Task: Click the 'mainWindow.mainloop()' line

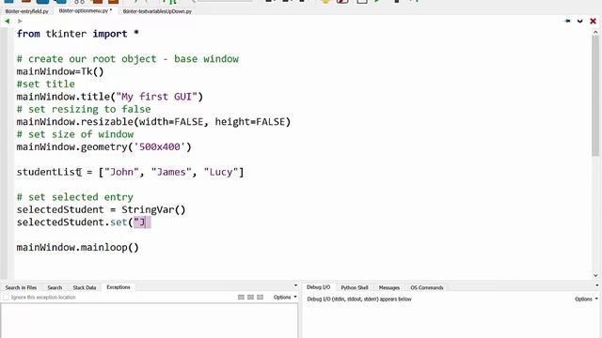Action: (x=77, y=248)
